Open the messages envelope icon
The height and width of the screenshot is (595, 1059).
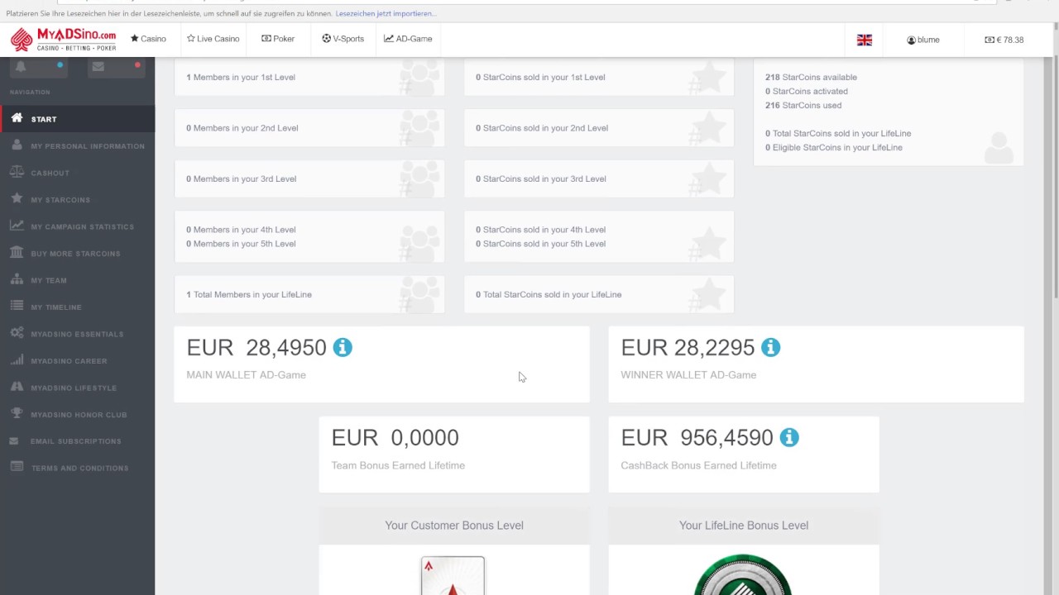pos(98,66)
